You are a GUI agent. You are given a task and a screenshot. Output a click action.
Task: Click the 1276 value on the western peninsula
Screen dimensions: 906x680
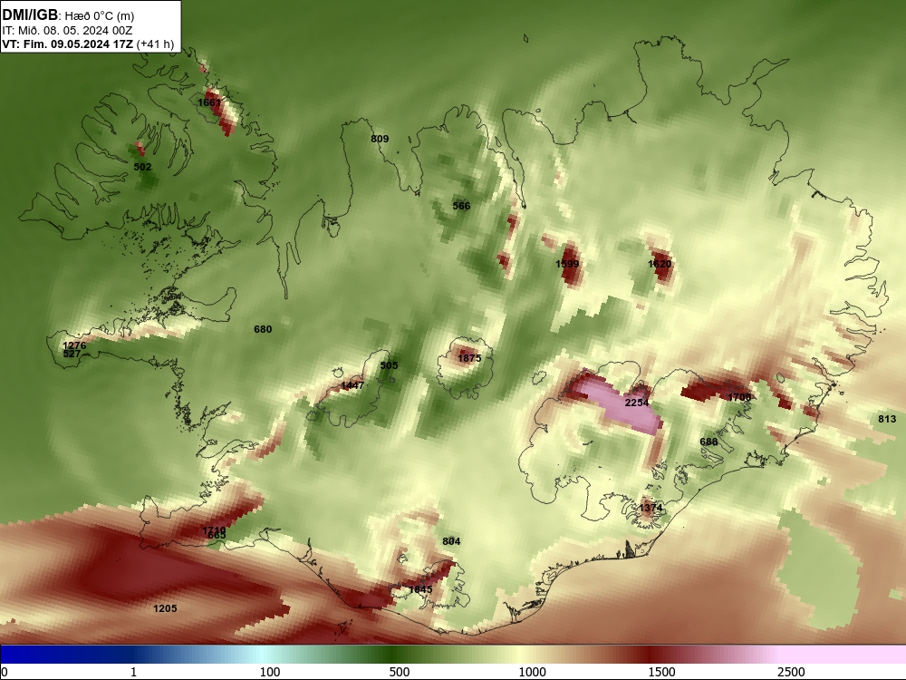pos(74,345)
